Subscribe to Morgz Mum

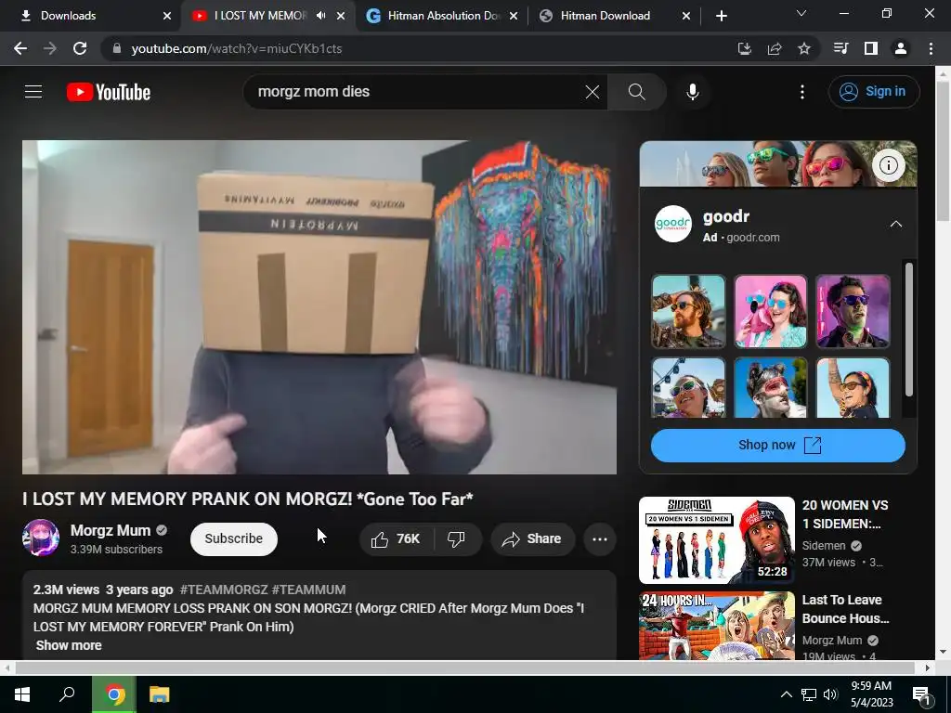coord(233,538)
